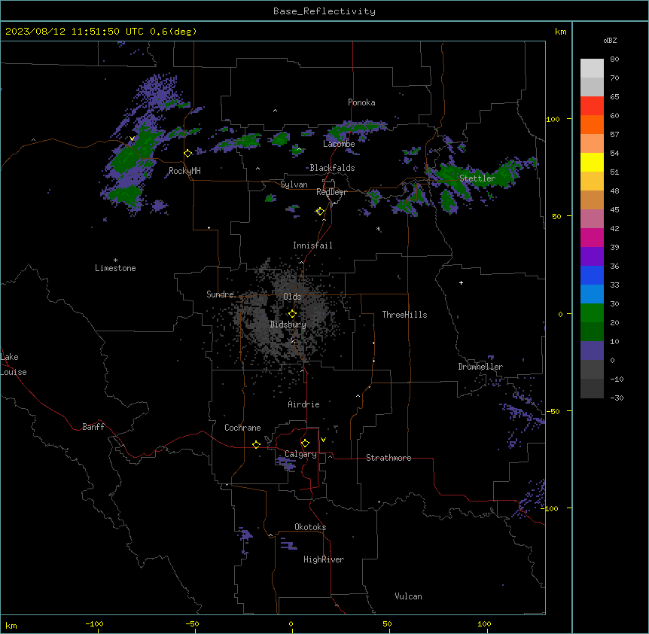Click the Airdrie label

304,404
